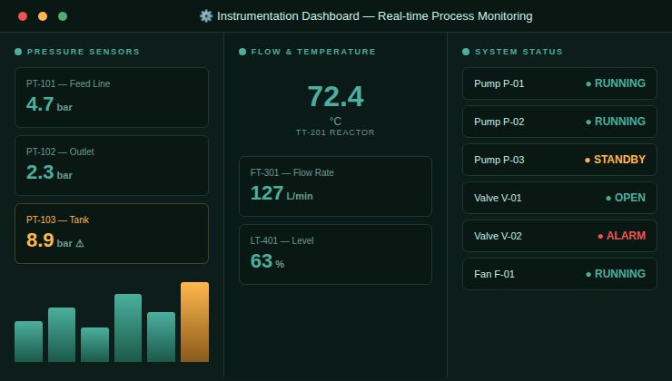Image resolution: width=672 pixels, height=381 pixels.
Task: Select the Pump P-01 status row
Action: pyautogui.click(x=559, y=83)
